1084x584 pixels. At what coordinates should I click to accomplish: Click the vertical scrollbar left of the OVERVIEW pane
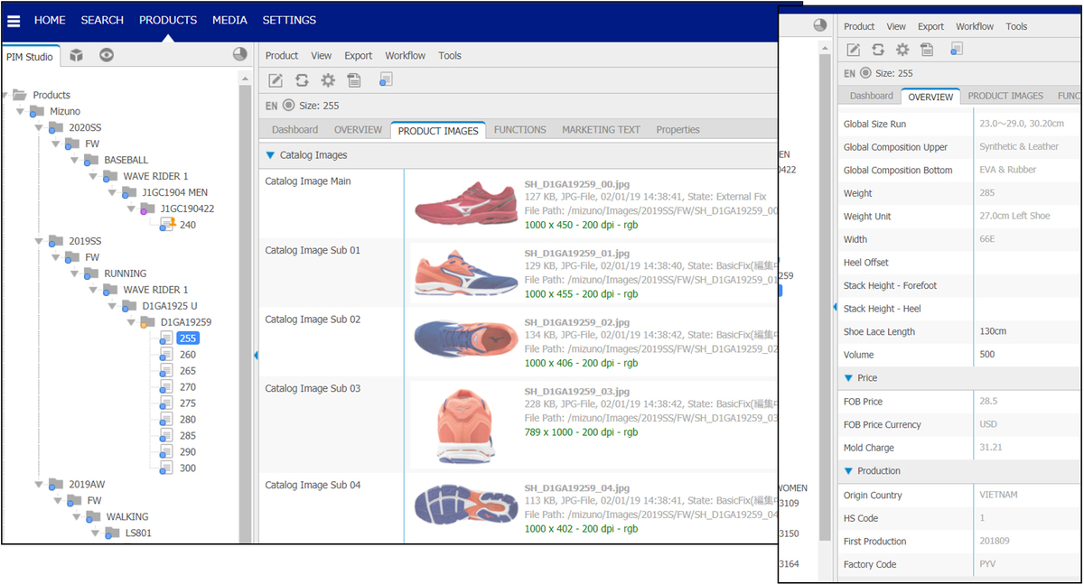[824, 298]
